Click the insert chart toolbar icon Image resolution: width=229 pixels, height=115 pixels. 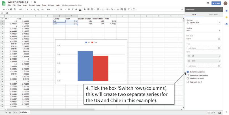click(x=125, y=9)
